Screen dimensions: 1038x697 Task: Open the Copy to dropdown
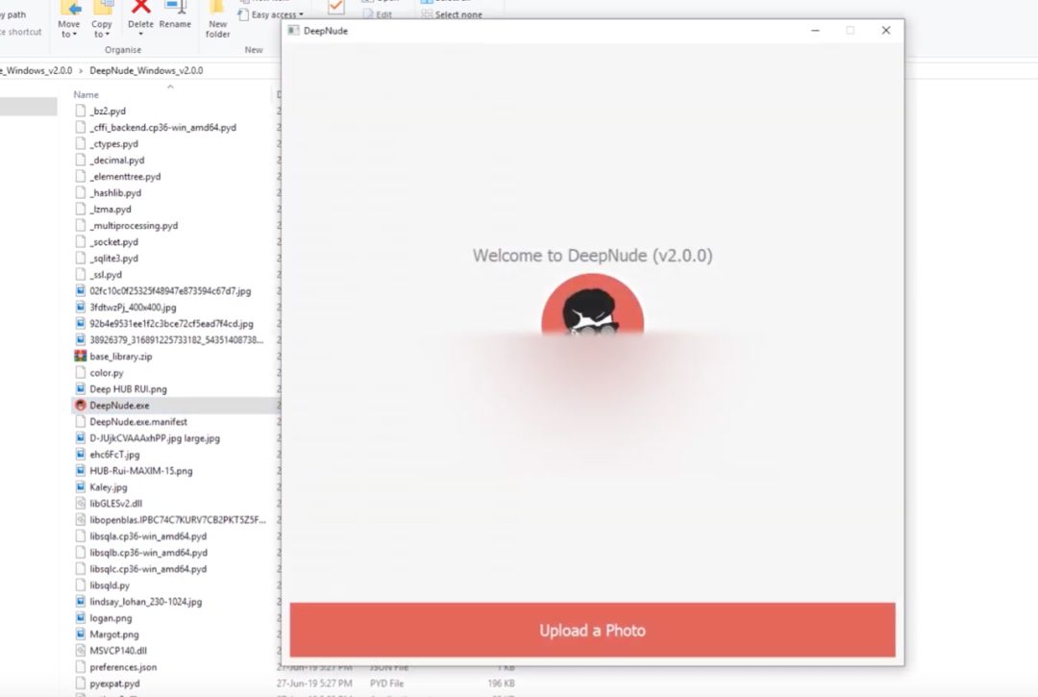click(101, 29)
